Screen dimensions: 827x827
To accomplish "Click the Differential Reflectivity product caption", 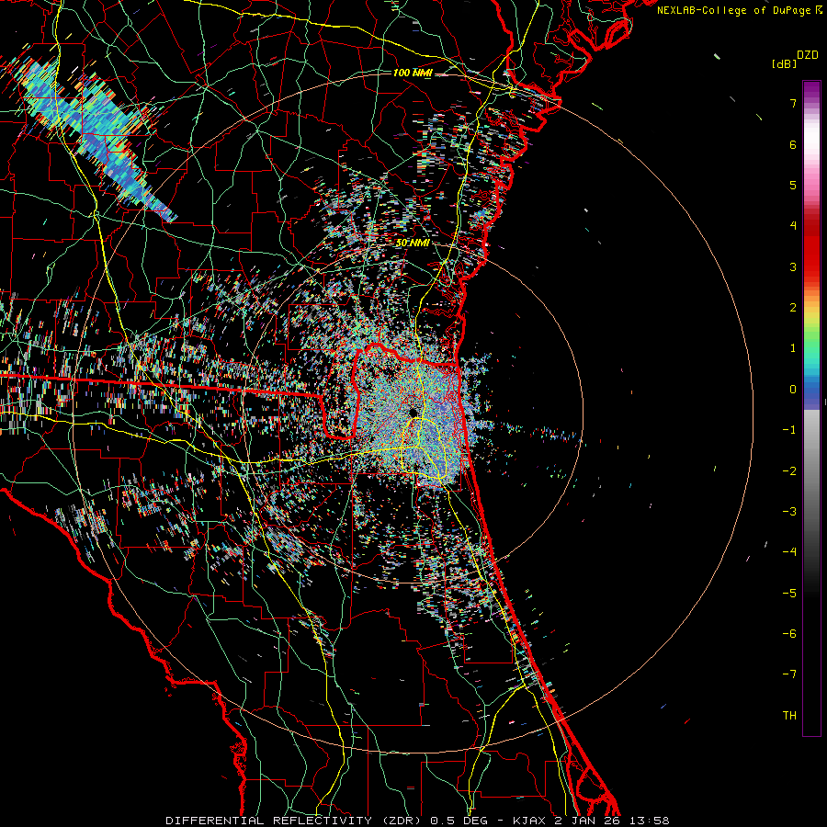I will pos(417,821).
